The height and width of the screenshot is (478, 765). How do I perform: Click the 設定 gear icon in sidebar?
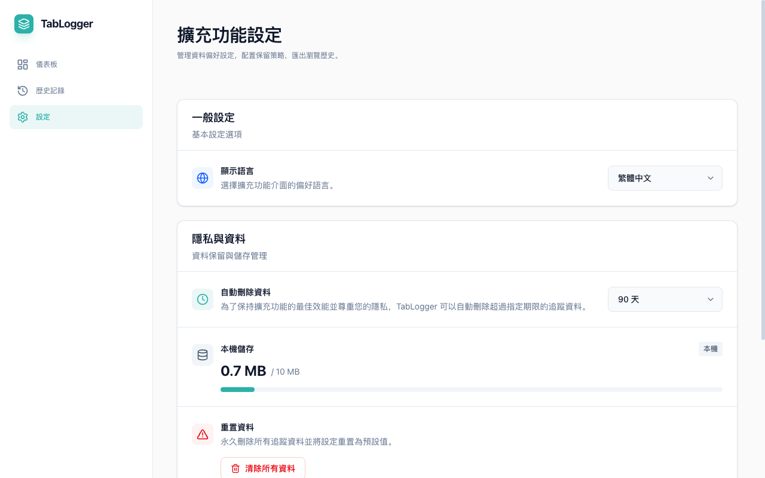pyautogui.click(x=23, y=117)
